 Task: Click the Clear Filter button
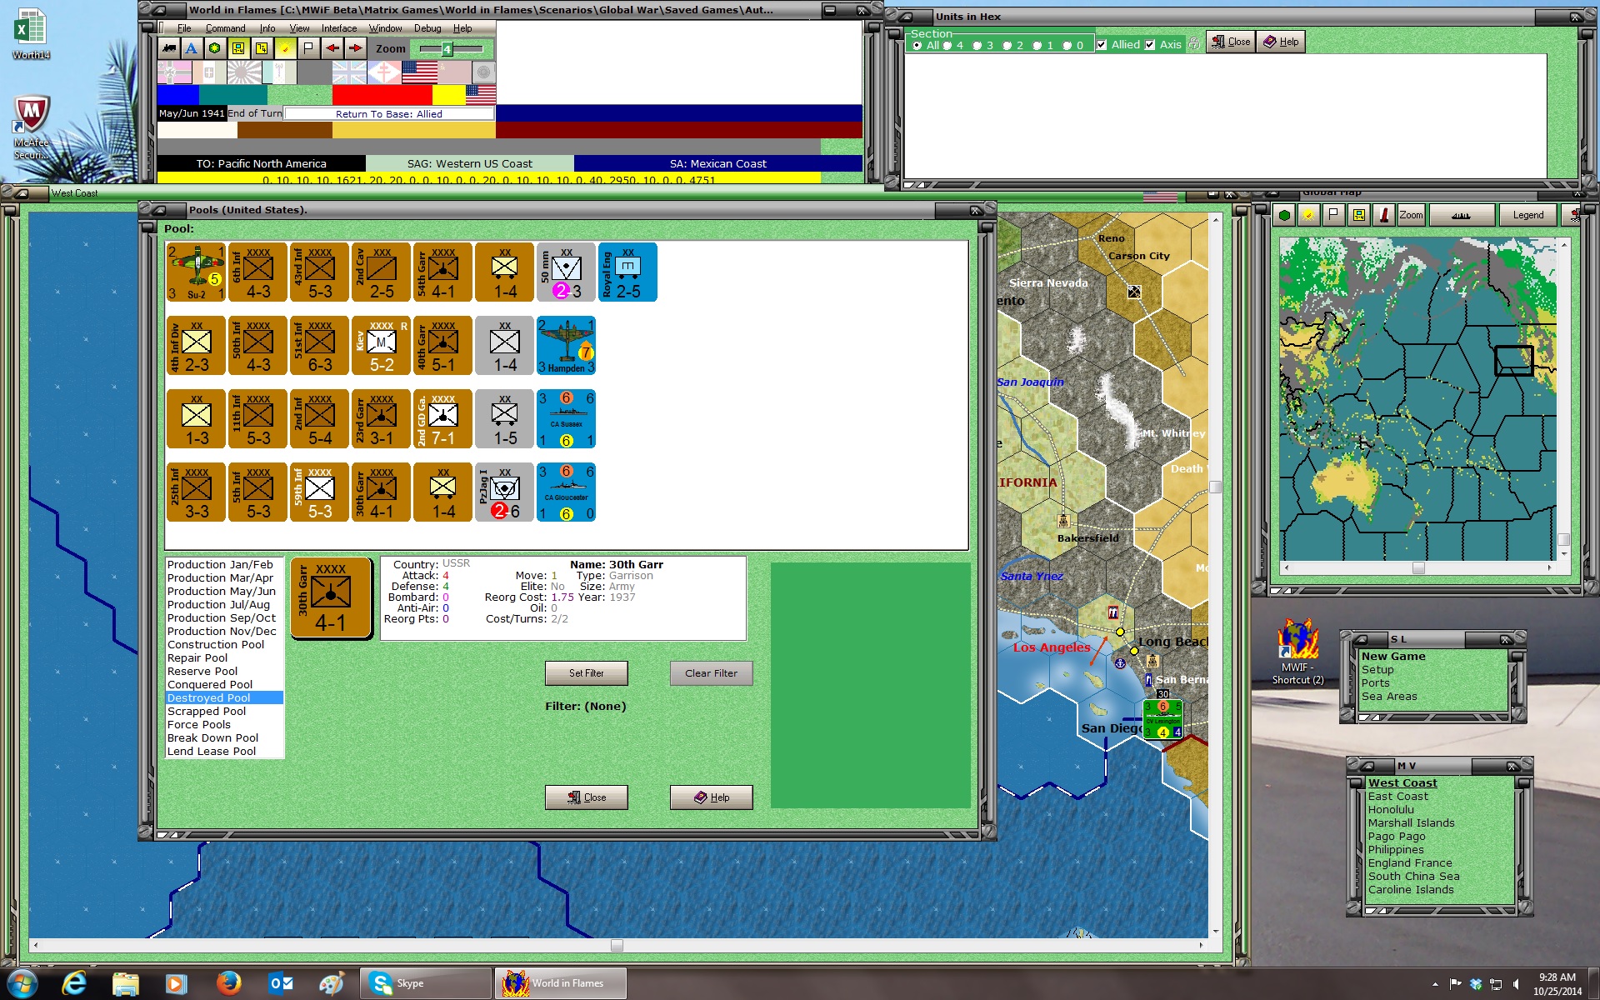pos(712,673)
